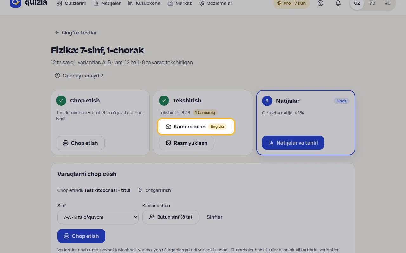Click the diamond icon in Pro badge
Image resolution: width=406 pixels, height=253 pixels.
click(279, 3)
